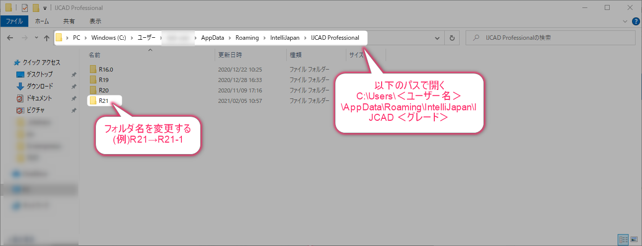Viewport: 642px width, 246px height.
Task: Select Roaming in the address breadcrumb
Action: pos(247,38)
